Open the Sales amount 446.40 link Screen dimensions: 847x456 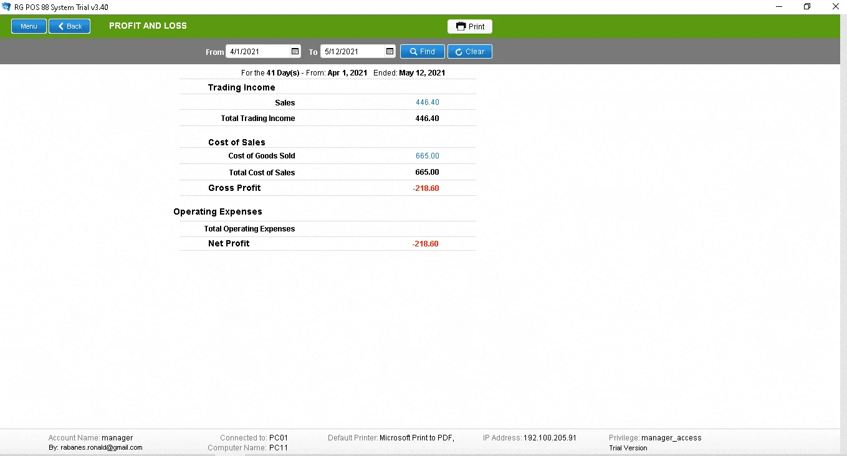pyautogui.click(x=428, y=102)
